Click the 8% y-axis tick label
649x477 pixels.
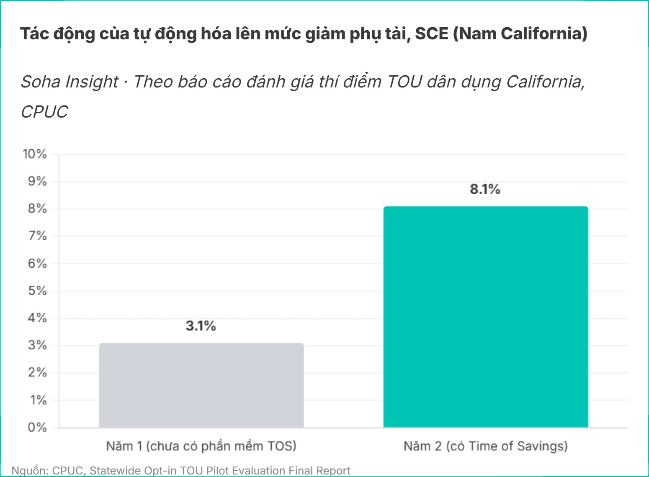pyautogui.click(x=37, y=209)
